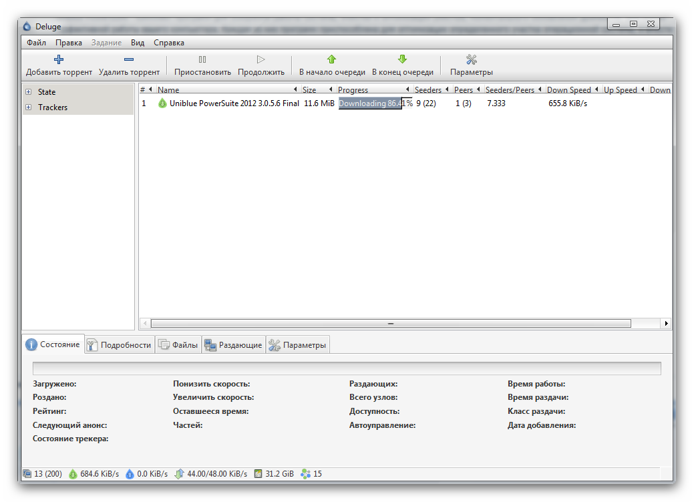Click the Состояние трекера: label
Image resolution: width=694 pixels, height=502 pixels.
pyautogui.click(x=70, y=439)
